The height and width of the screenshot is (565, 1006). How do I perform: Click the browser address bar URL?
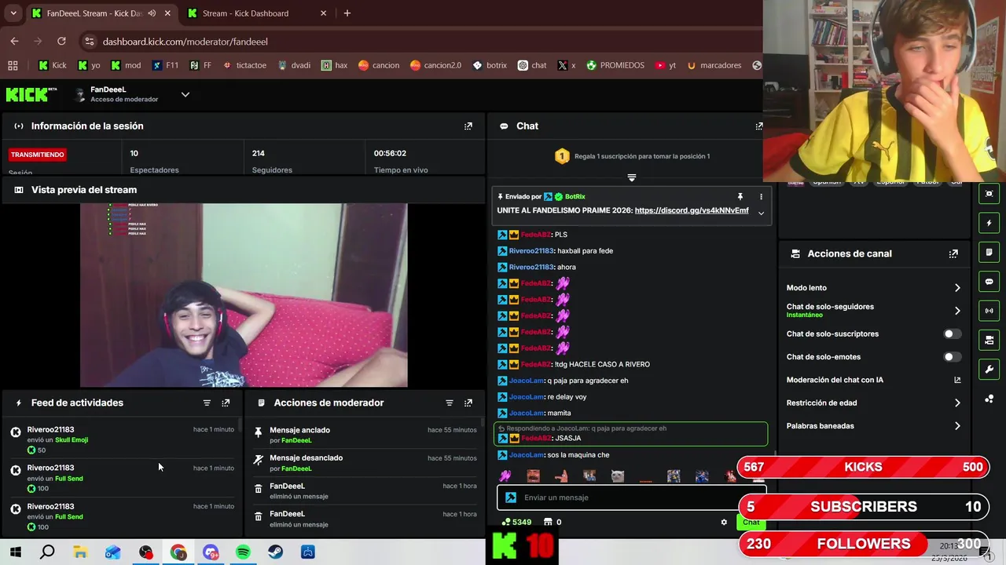point(185,42)
